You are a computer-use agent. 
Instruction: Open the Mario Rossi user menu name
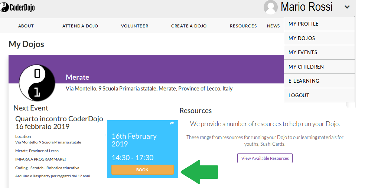coord(306,7)
